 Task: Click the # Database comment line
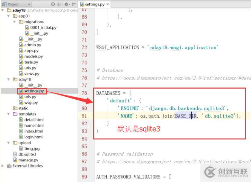110,70
